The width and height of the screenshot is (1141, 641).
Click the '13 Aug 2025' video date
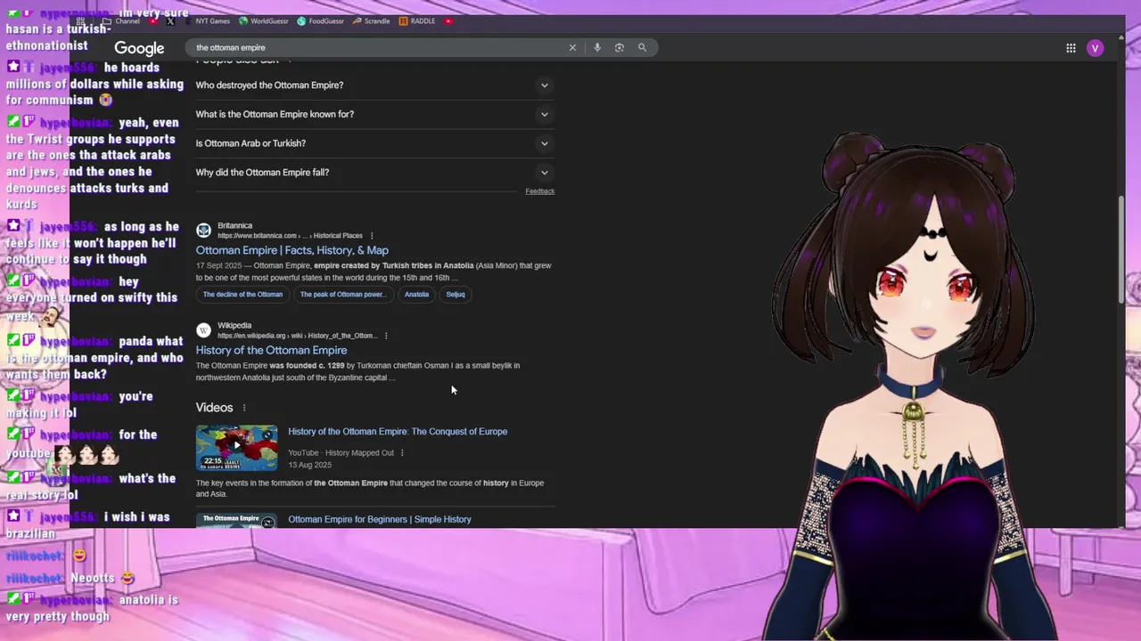click(x=309, y=465)
